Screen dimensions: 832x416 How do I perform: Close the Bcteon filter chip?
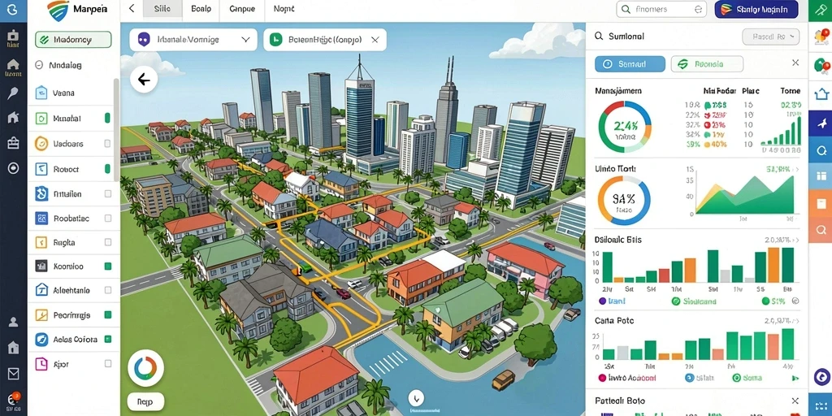(375, 39)
